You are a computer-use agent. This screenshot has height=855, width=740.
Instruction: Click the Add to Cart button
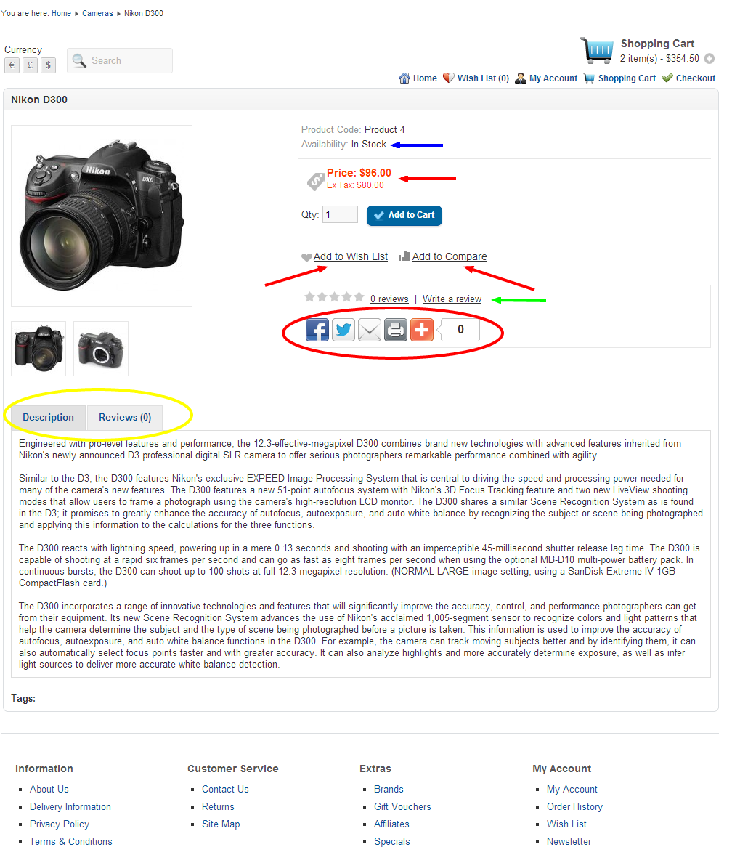(404, 216)
